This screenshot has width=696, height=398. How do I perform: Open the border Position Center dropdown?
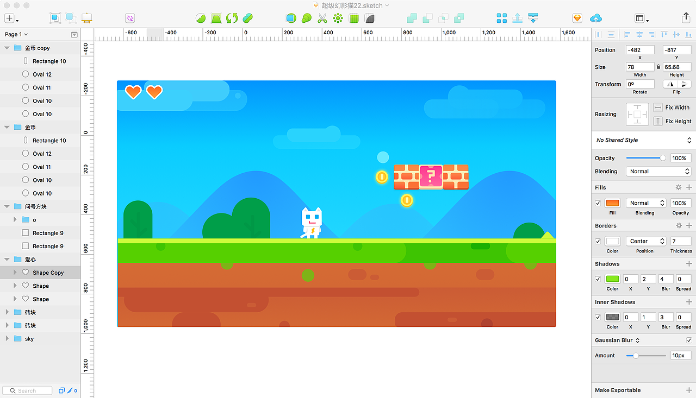pos(647,241)
